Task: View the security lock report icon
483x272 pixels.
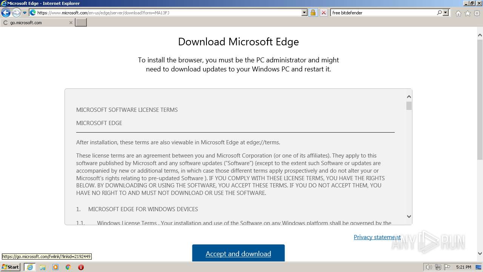Action: (313, 12)
